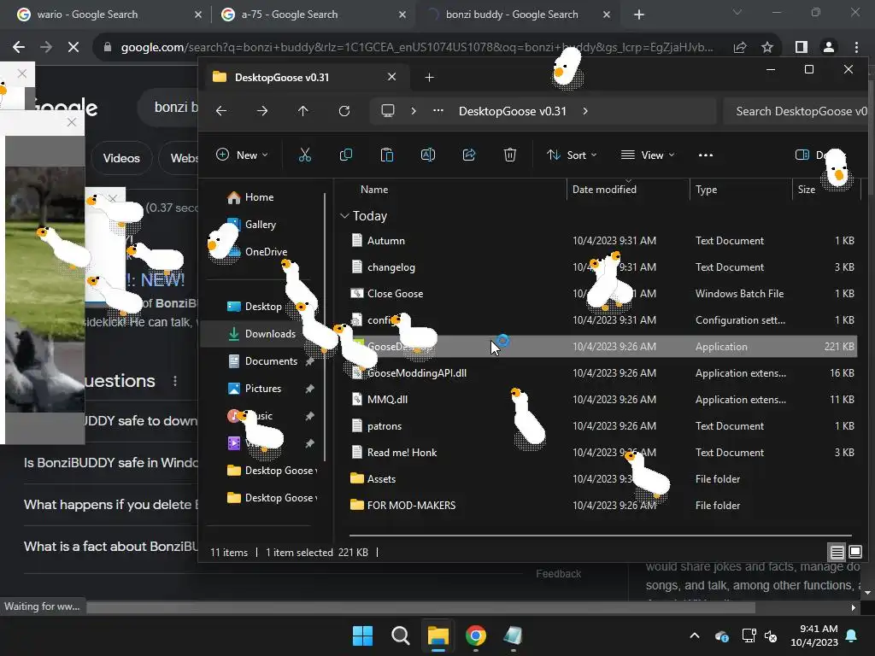Go back in File Explorer

click(221, 111)
